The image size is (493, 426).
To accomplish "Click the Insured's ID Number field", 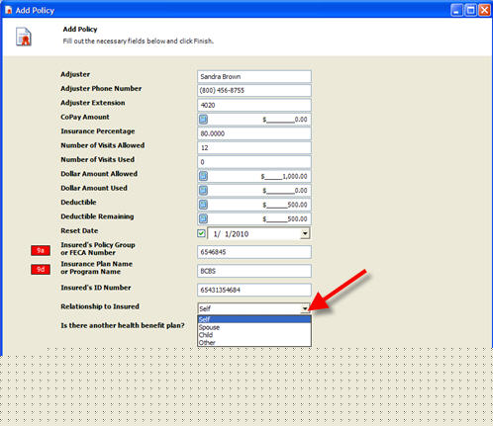I will click(x=254, y=290).
